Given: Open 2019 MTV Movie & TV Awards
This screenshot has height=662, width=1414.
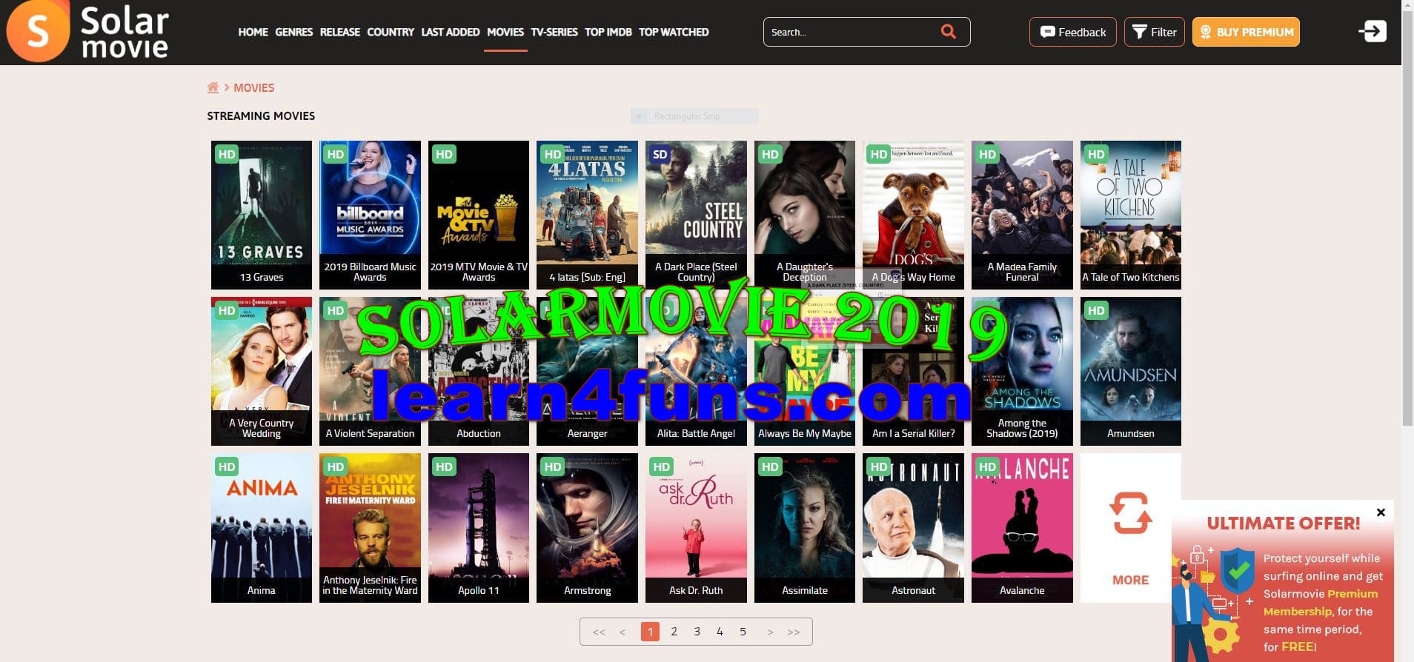Looking at the screenshot, I should 479,215.
